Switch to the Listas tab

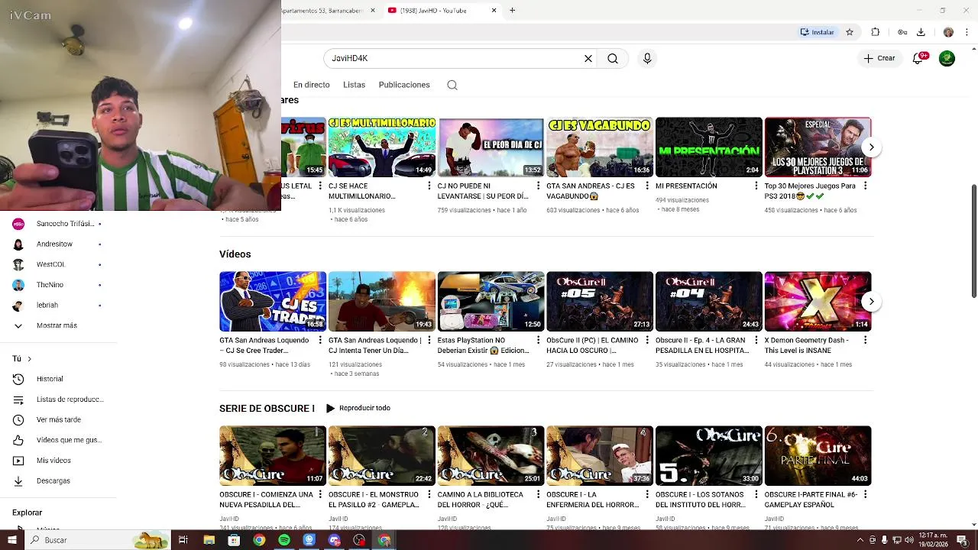click(x=354, y=85)
